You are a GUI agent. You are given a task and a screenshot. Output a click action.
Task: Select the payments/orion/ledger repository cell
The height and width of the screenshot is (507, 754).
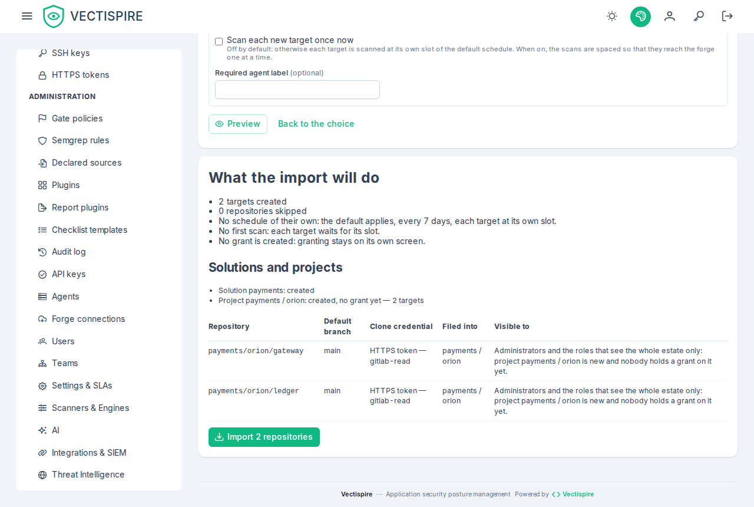tap(254, 391)
